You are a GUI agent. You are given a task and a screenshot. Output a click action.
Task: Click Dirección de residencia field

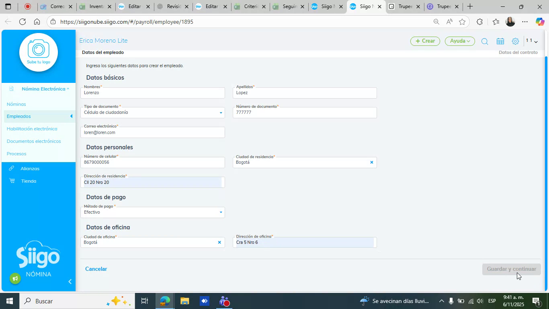[153, 182]
